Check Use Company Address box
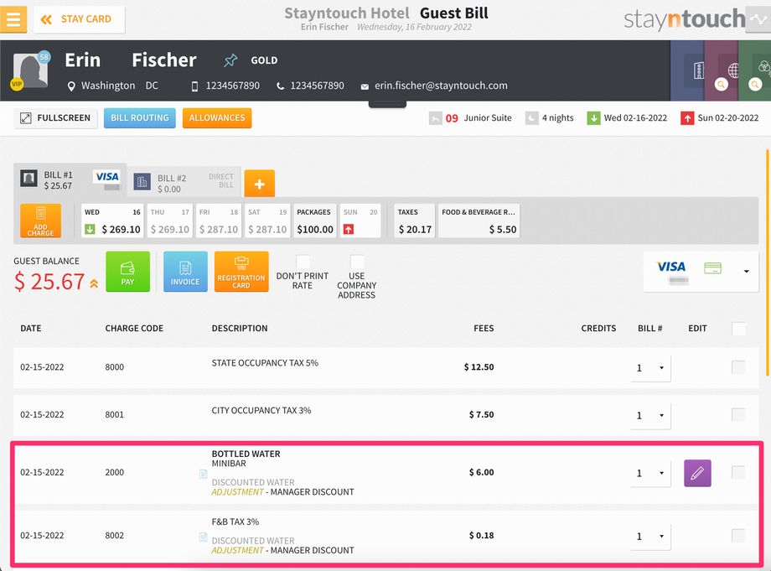The height and width of the screenshot is (571, 771). (357, 261)
